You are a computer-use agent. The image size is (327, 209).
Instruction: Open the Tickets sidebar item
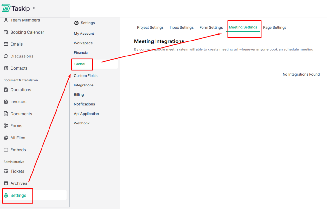(x=17, y=171)
